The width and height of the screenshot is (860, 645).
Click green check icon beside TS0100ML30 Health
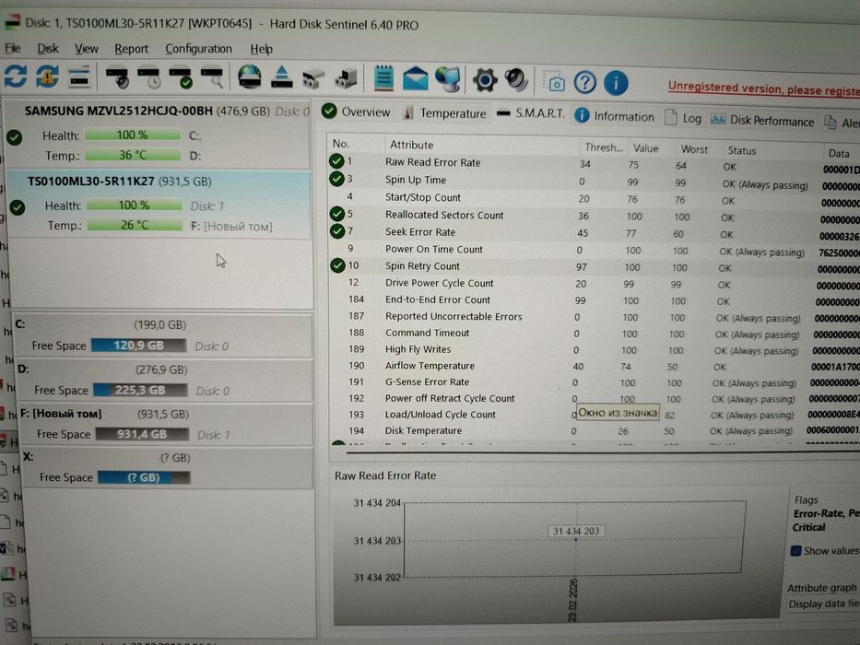pos(18,208)
